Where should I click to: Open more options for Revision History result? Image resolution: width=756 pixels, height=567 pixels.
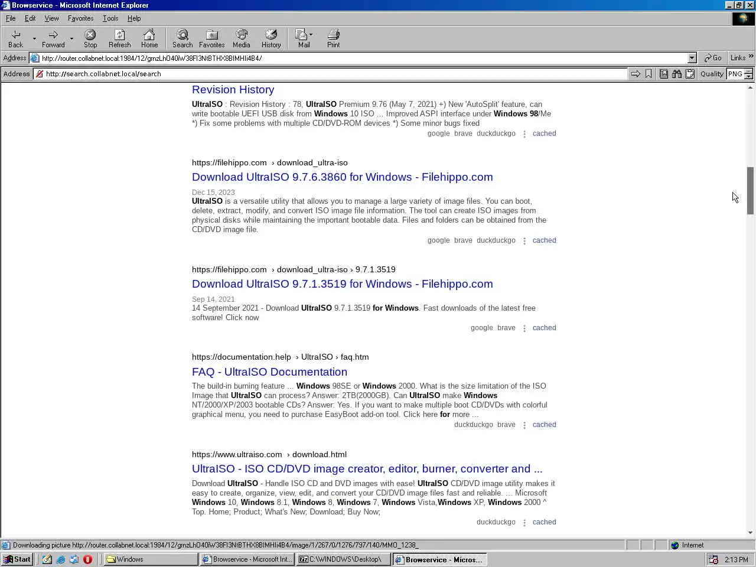(524, 134)
